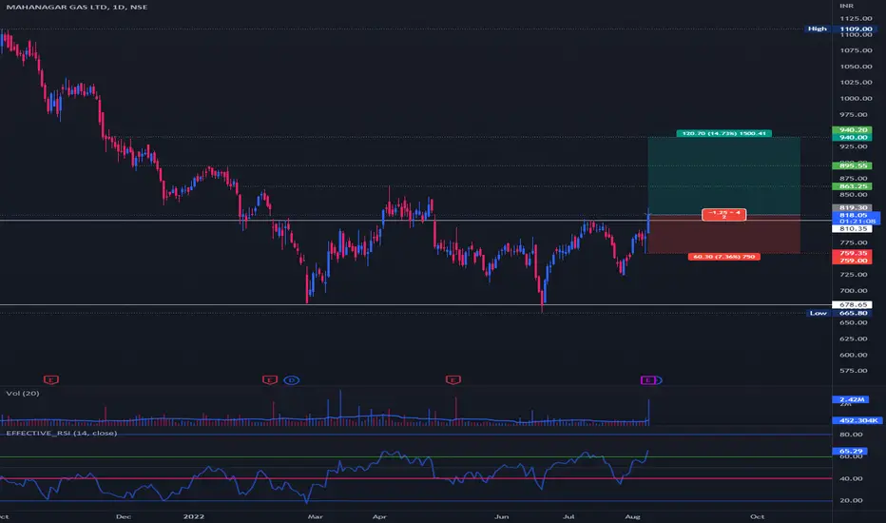Select the EFFECTIVE_RSI (14, close) indicator legend
The height and width of the screenshot is (523, 886).
click(x=62, y=433)
